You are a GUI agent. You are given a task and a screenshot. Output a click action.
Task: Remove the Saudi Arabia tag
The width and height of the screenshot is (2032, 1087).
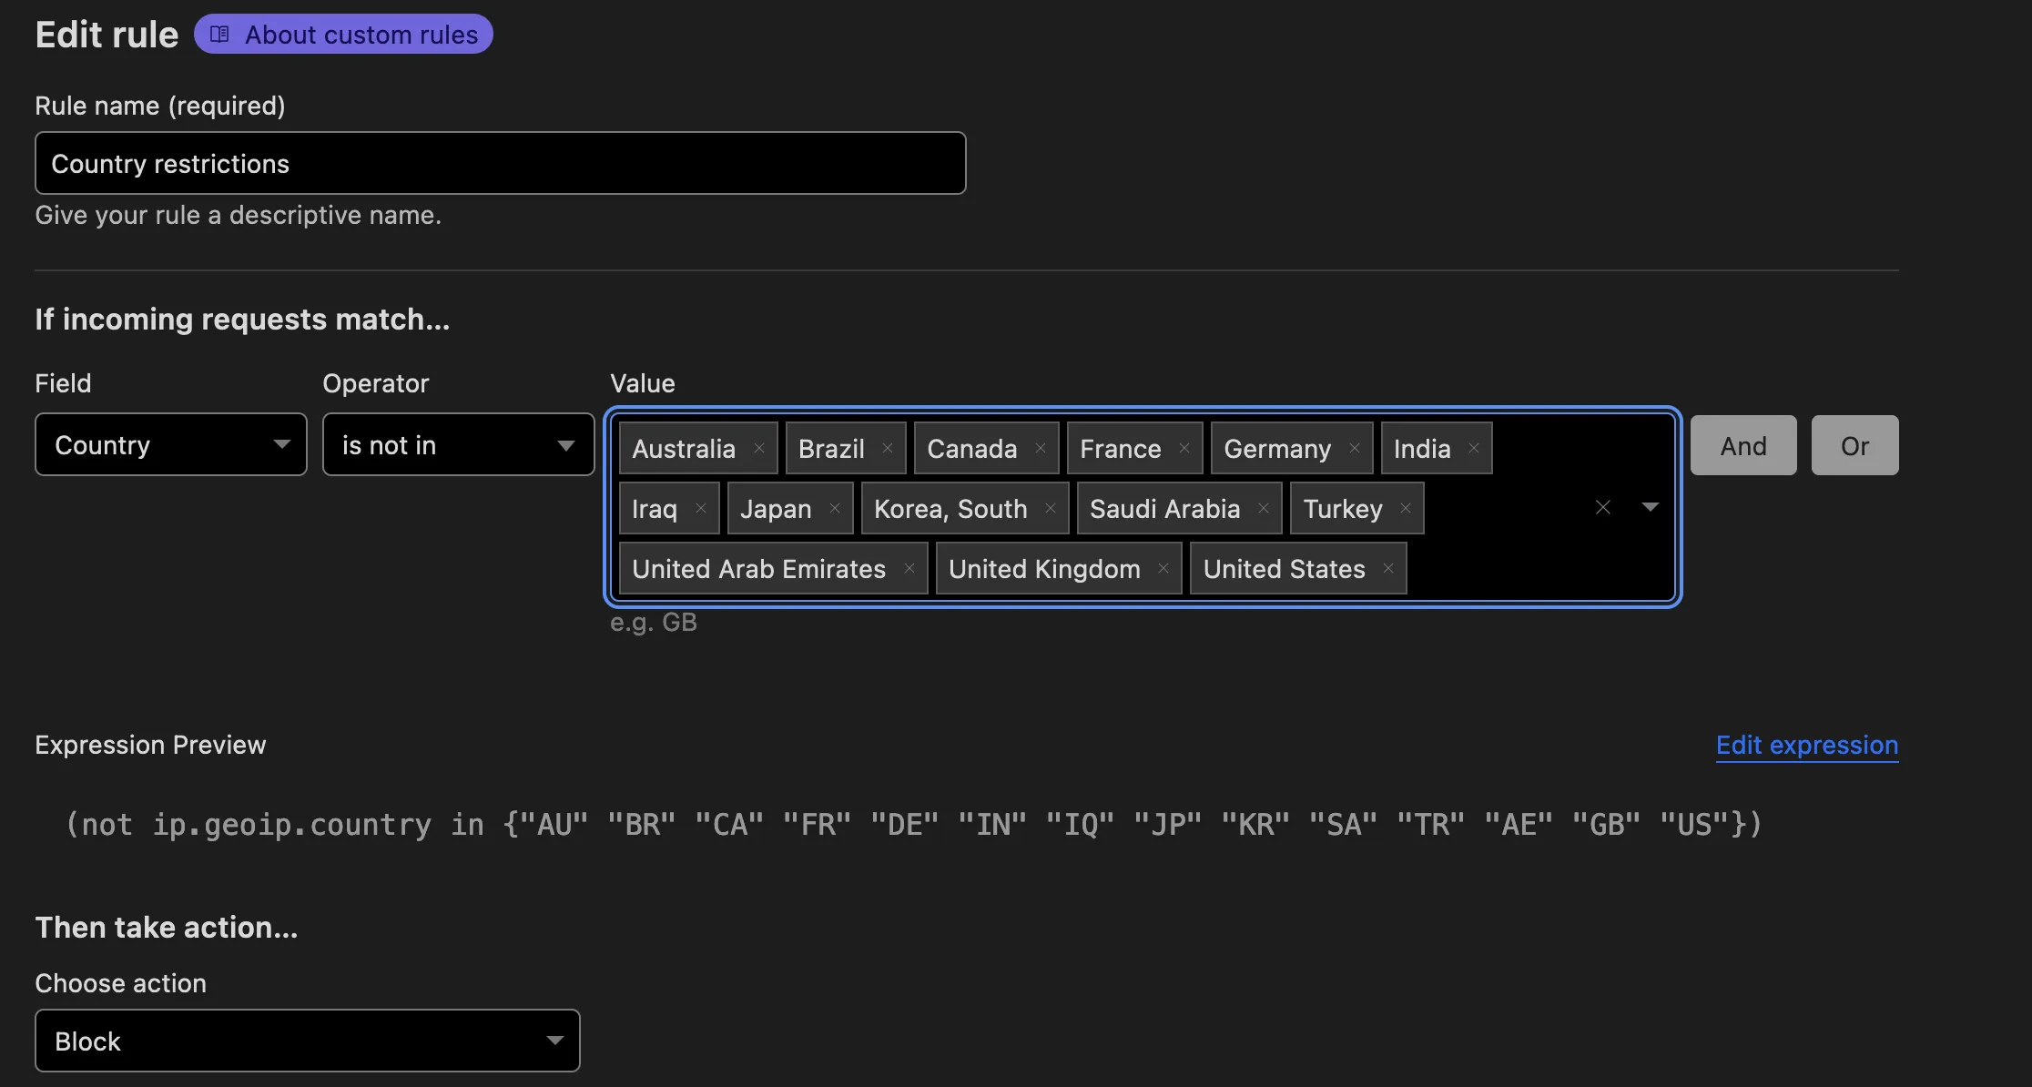click(1264, 508)
